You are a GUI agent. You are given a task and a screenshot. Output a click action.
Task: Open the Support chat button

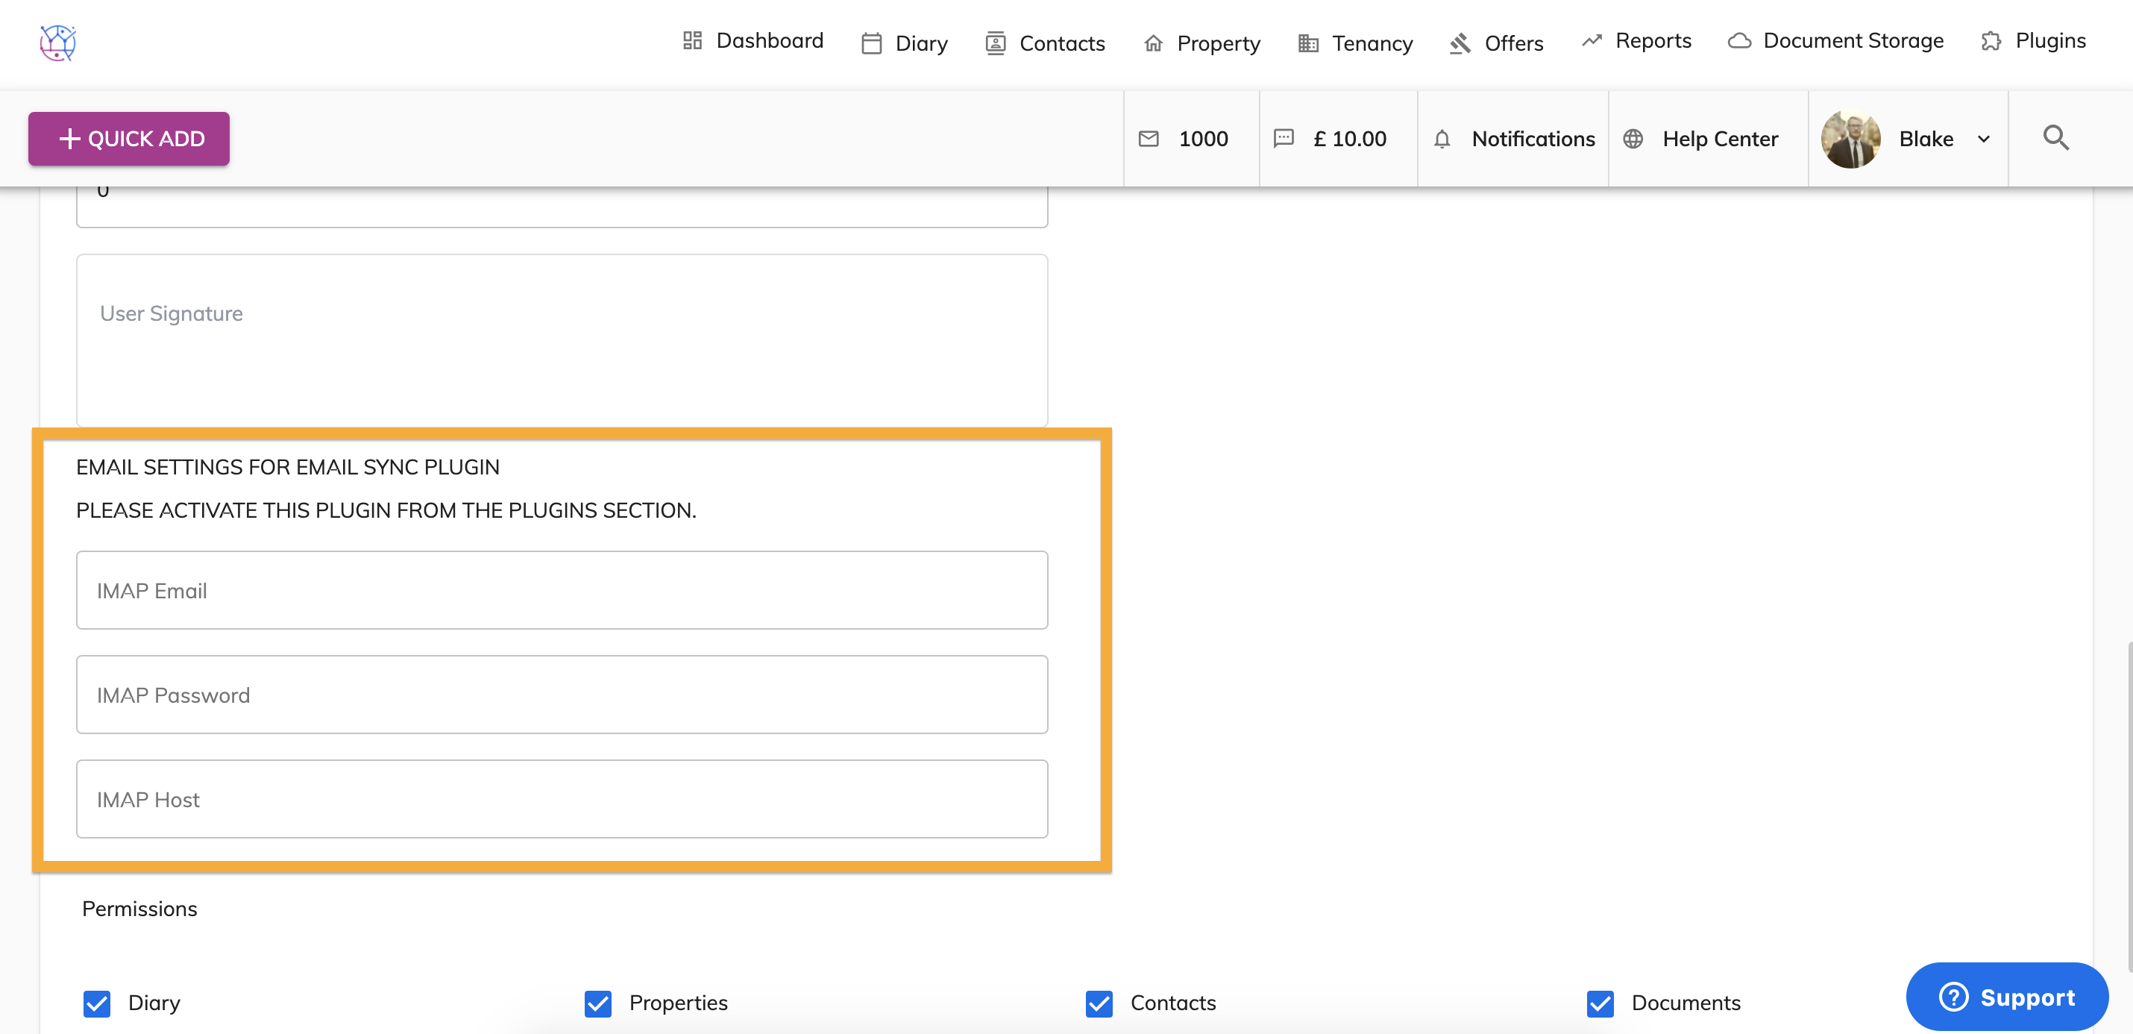click(2007, 997)
